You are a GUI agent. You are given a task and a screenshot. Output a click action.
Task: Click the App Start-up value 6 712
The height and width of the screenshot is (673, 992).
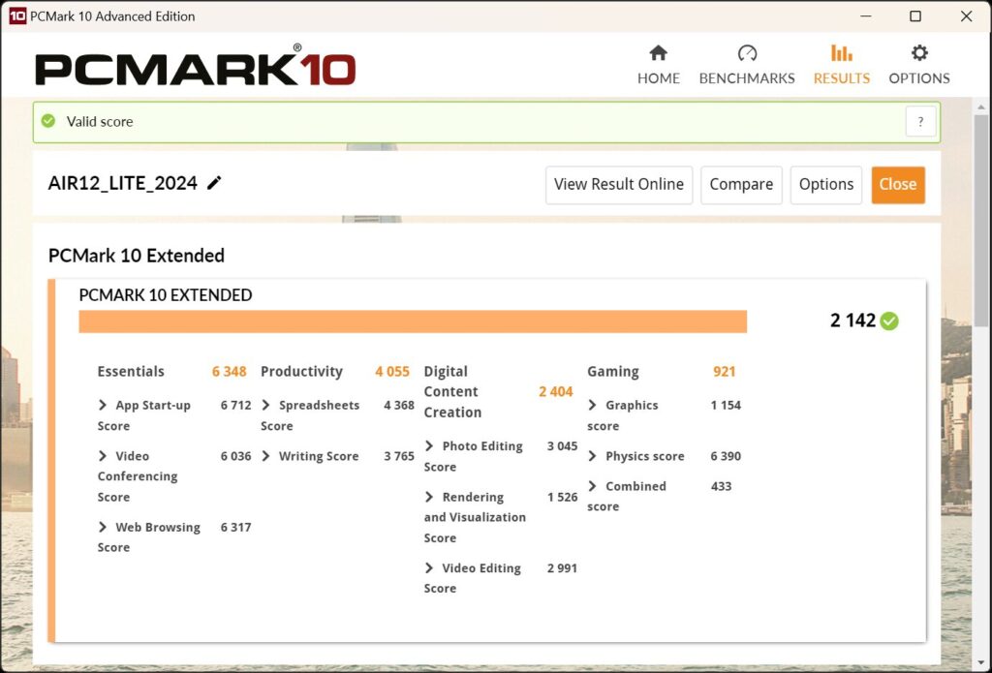point(236,405)
